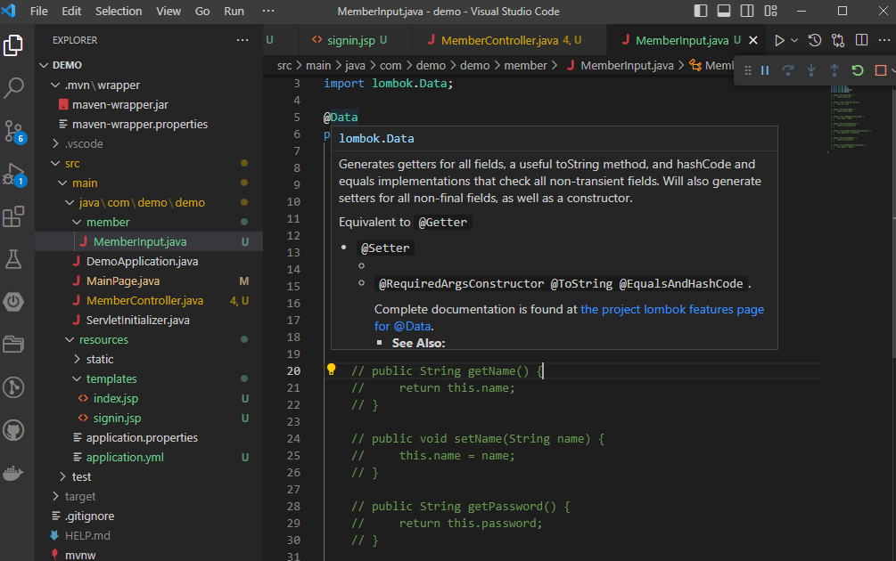Select the member breadcrumb segment
The height and width of the screenshot is (561, 896).
point(525,66)
